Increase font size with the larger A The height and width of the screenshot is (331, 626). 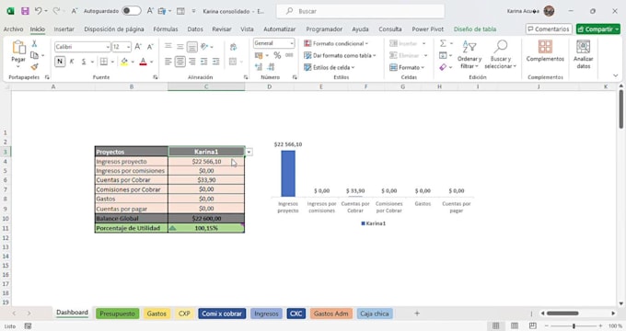click(138, 47)
